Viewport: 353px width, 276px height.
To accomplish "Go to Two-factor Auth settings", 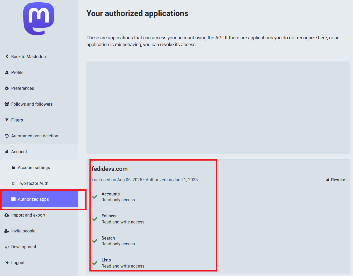I will coord(33,183).
